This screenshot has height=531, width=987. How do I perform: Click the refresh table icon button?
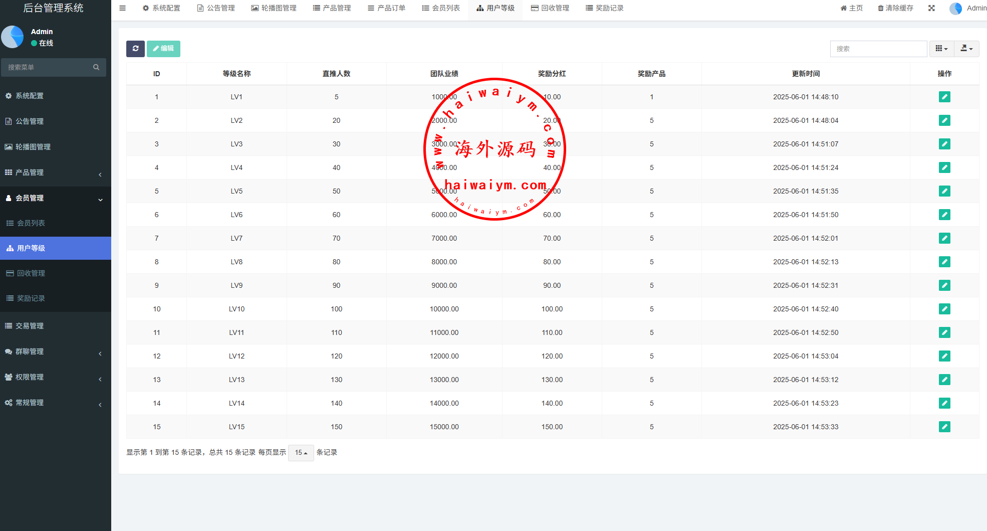(135, 49)
